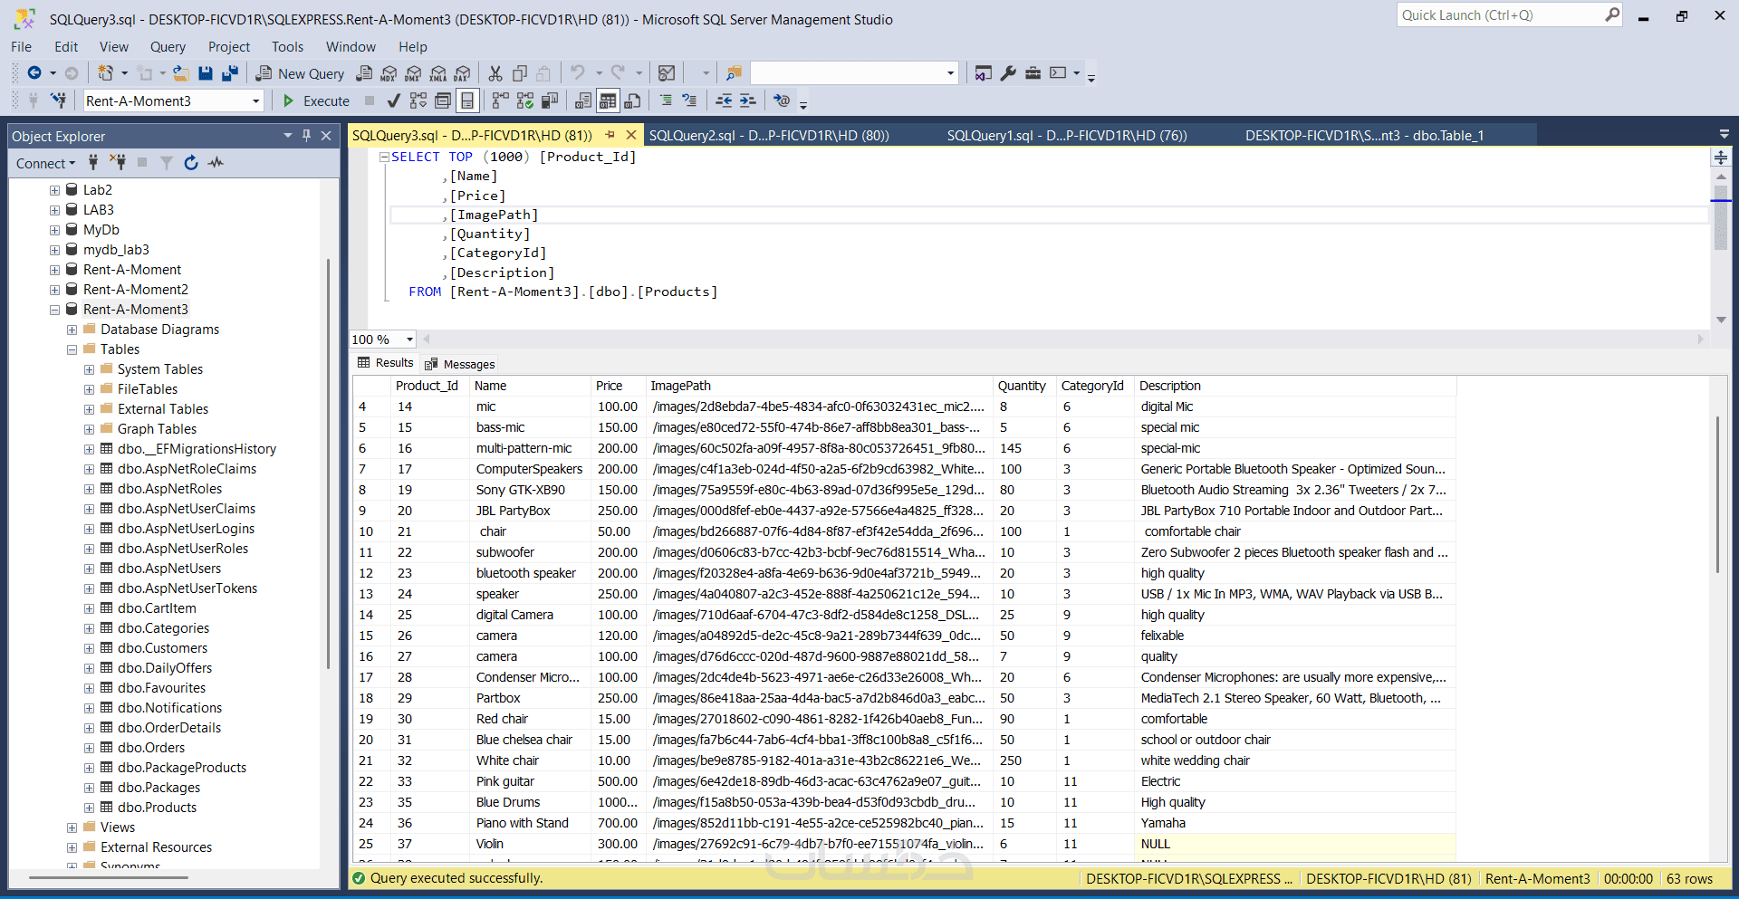Expand the dbo.Products table node

(89, 808)
